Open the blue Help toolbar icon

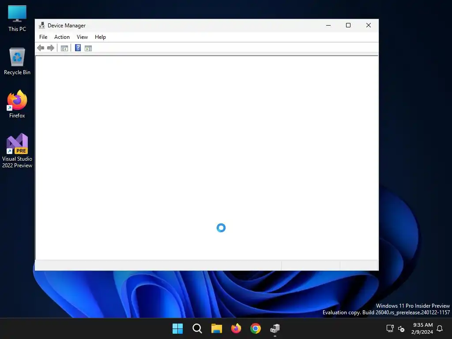click(78, 48)
